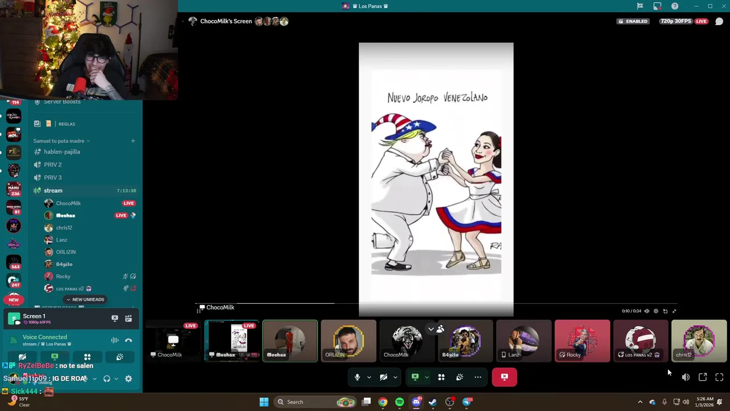
Task: Open the three-dot more options in call controls
Action: click(x=478, y=377)
